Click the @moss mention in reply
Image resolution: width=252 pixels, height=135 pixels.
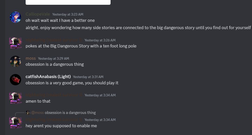coord(37,113)
